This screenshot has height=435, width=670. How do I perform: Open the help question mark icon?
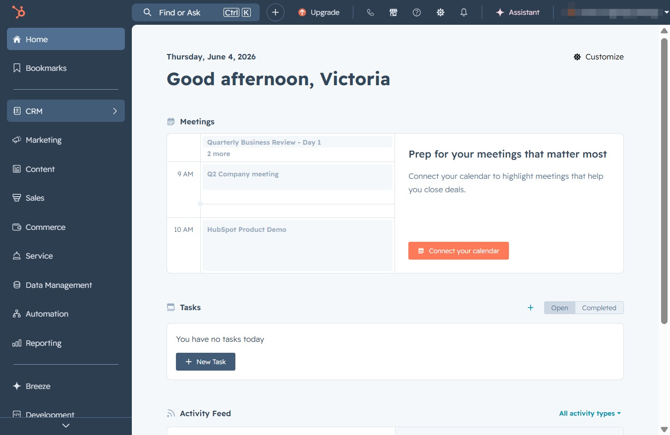click(x=417, y=12)
